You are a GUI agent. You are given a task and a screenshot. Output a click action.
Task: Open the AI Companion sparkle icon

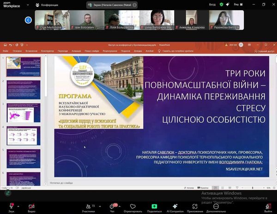[175, 206]
